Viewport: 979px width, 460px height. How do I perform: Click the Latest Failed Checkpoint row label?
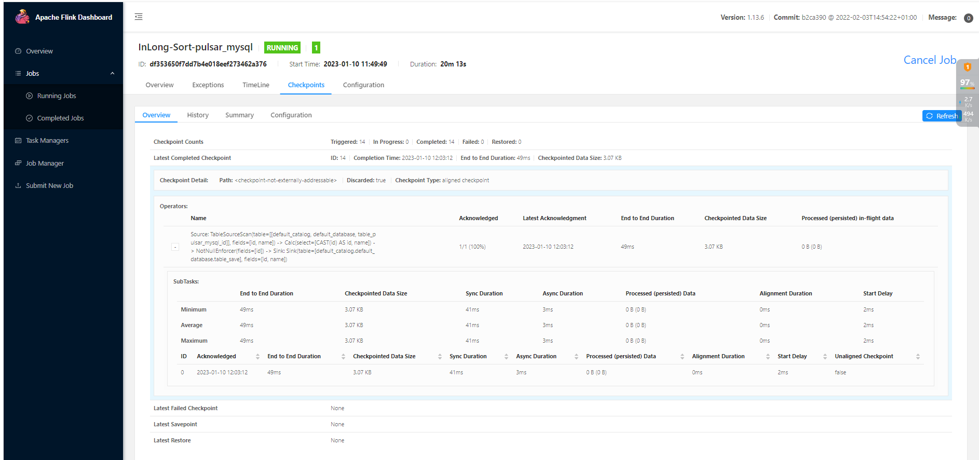[x=185, y=408]
